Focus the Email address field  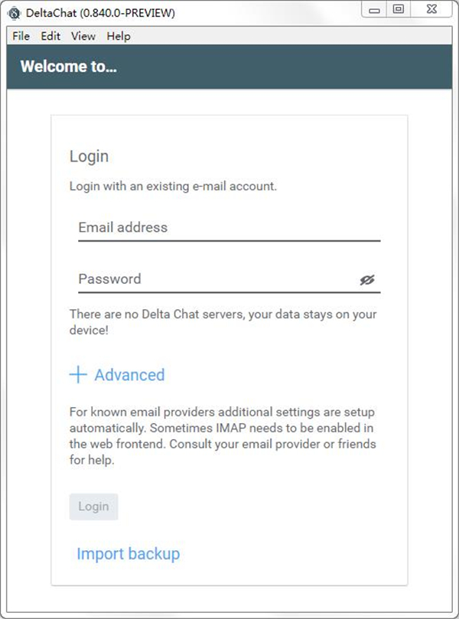[x=229, y=228]
